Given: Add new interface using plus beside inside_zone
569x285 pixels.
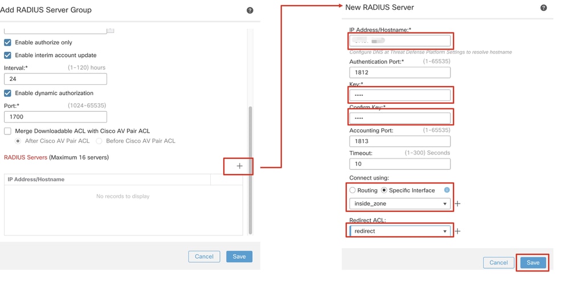Looking at the screenshot, I should point(457,203).
